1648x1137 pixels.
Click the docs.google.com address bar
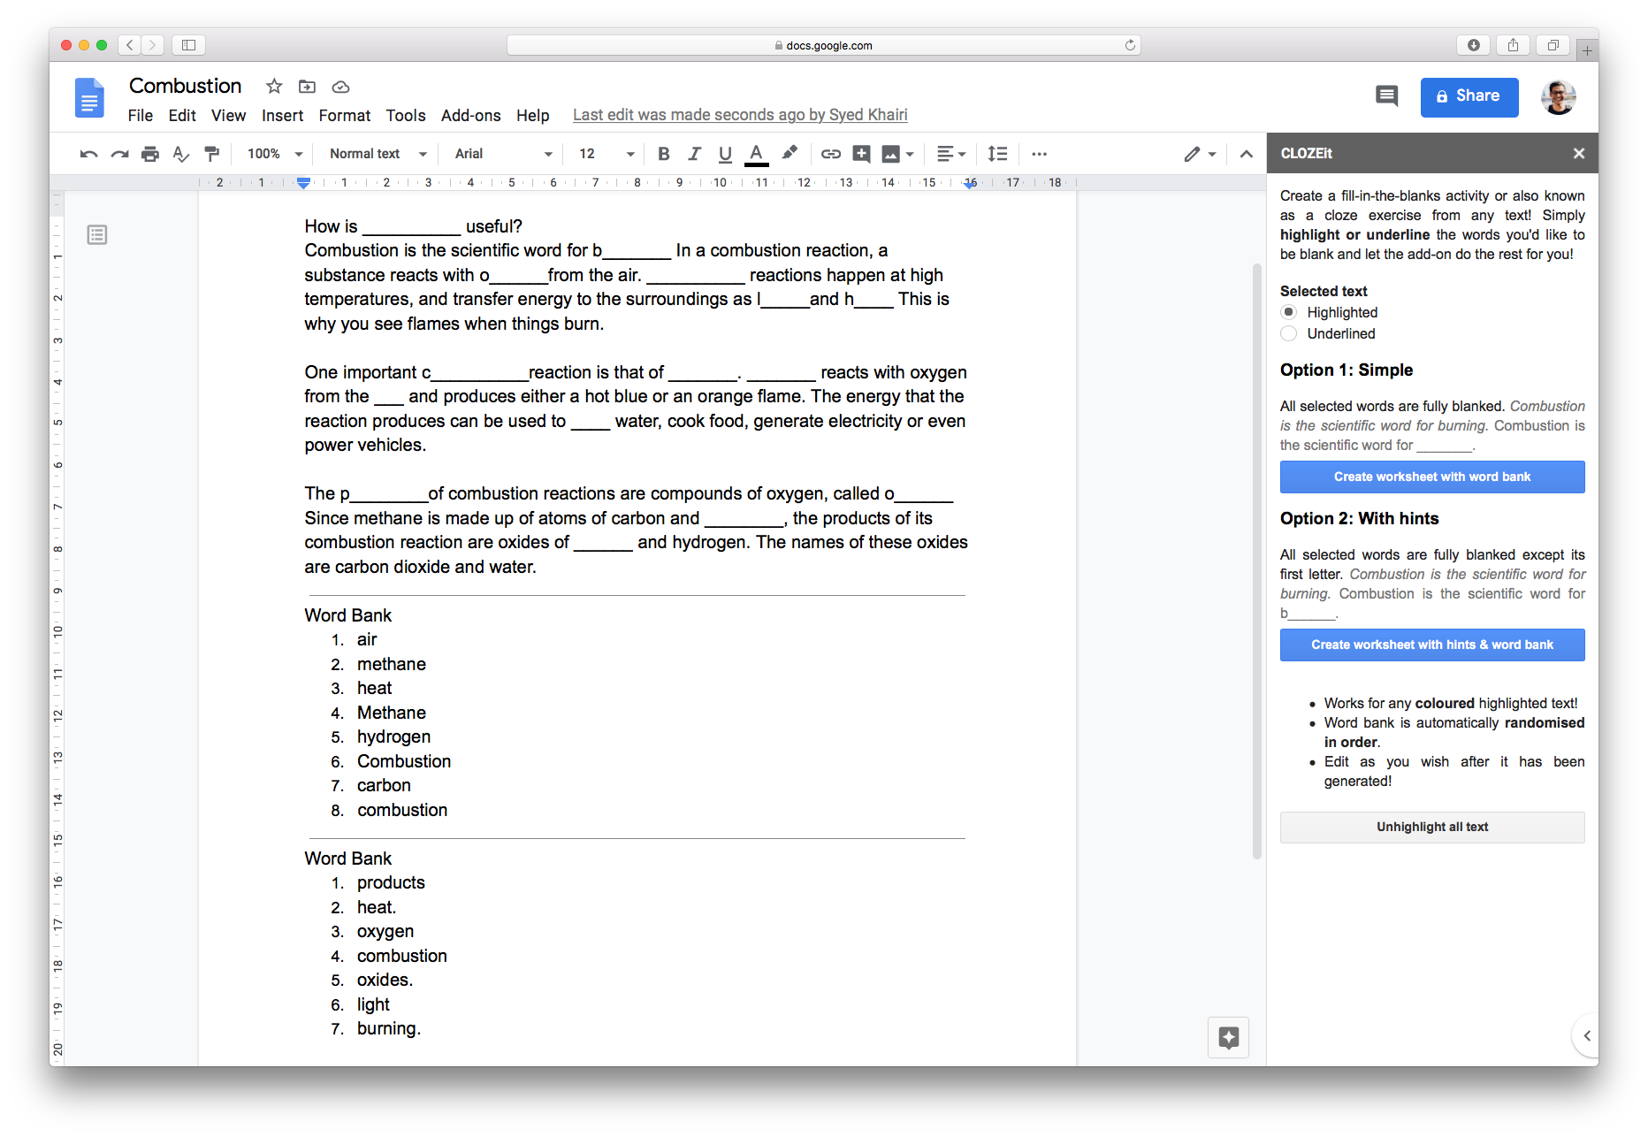click(x=823, y=45)
